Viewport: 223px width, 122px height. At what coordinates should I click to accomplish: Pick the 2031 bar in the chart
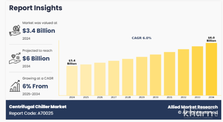pyautogui.click(x=169, y=74)
